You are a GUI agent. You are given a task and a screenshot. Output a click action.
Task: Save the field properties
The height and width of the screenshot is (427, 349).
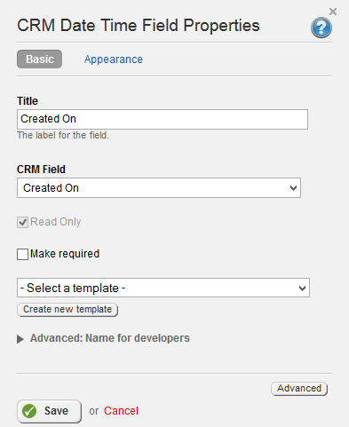pos(49,411)
